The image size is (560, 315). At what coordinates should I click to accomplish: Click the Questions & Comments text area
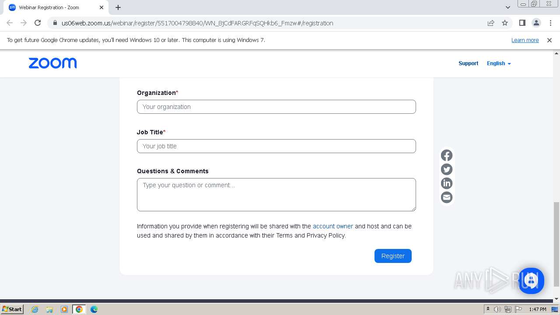click(x=276, y=195)
